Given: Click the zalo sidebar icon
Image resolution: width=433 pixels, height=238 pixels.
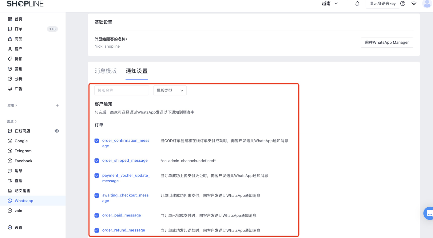Looking at the screenshot, I should coord(10,211).
